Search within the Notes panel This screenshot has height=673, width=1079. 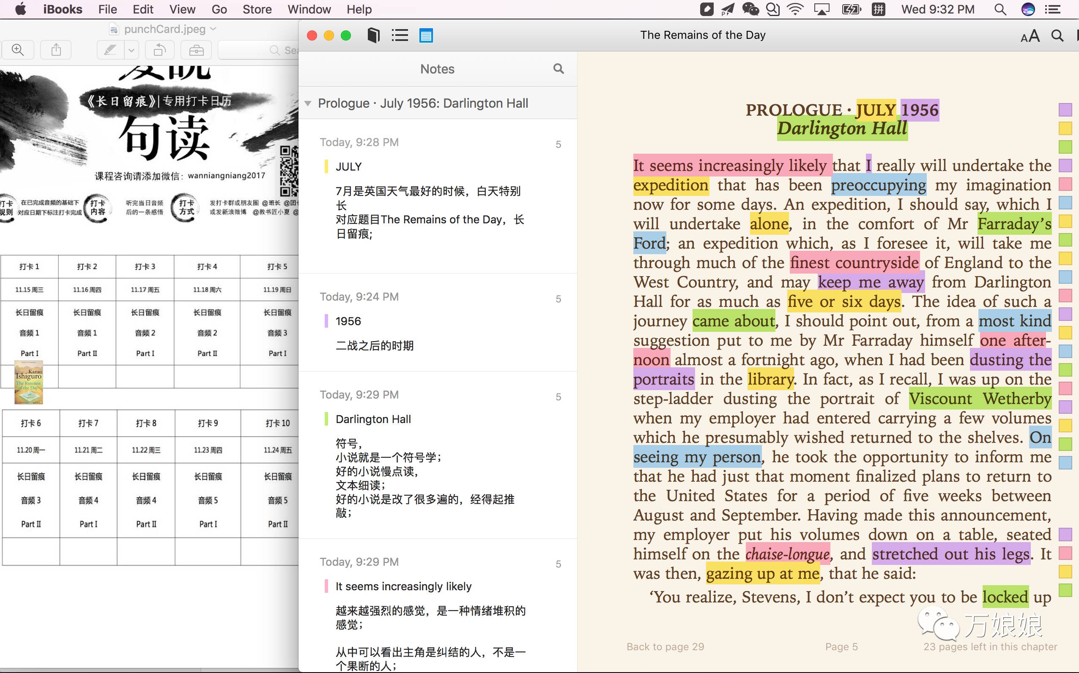[x=559, y=68]
